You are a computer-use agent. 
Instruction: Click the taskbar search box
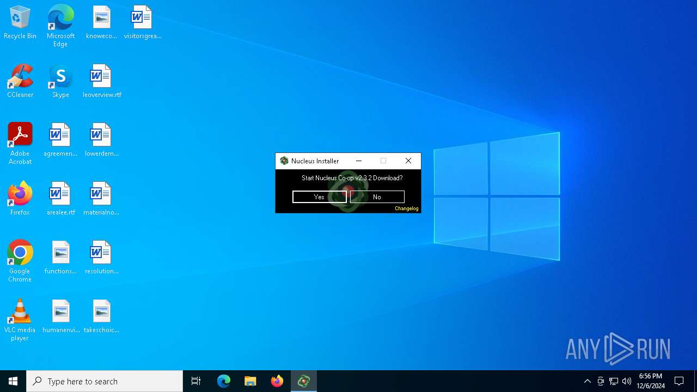point(105,381)
